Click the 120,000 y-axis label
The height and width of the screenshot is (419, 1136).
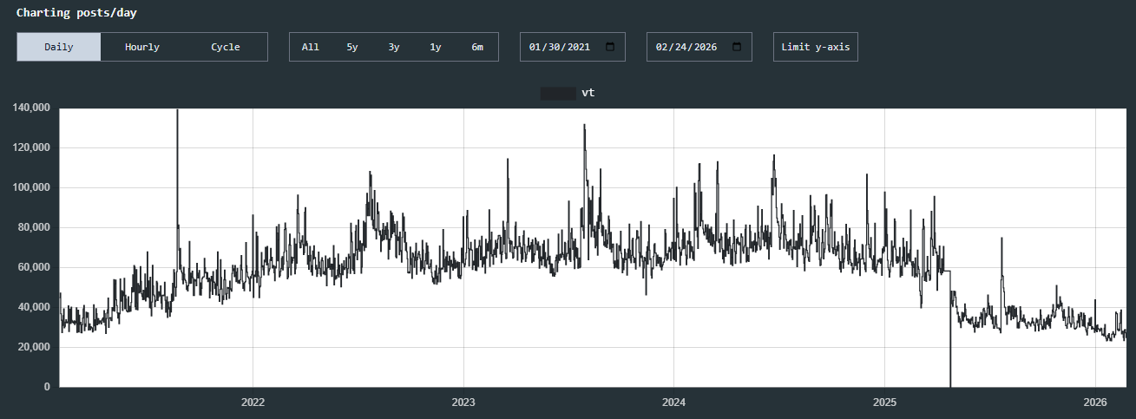[x=30, y=147]
